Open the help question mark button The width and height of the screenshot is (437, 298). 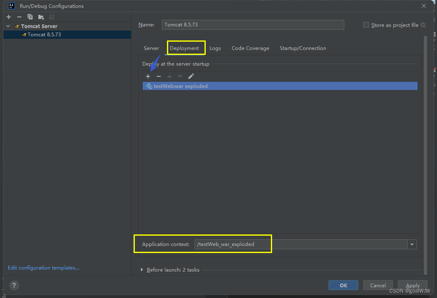tap(14, 286)
